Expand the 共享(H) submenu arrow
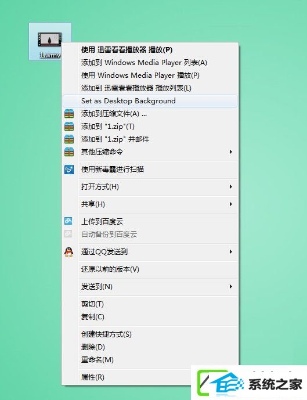 click(x=230, y=204)
